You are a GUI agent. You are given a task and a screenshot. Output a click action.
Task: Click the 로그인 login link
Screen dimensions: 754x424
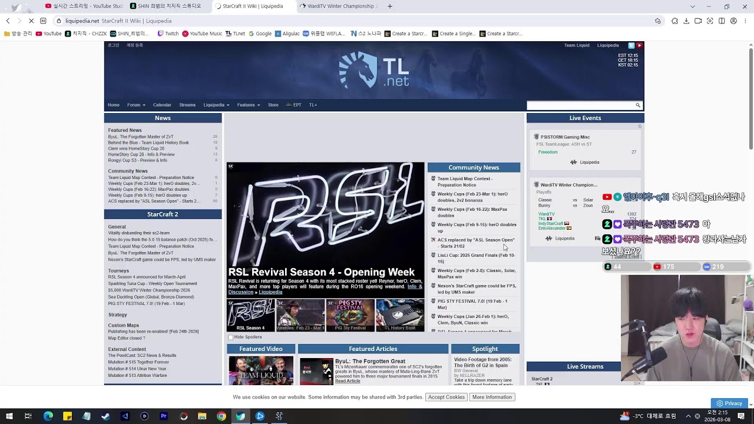114,45
